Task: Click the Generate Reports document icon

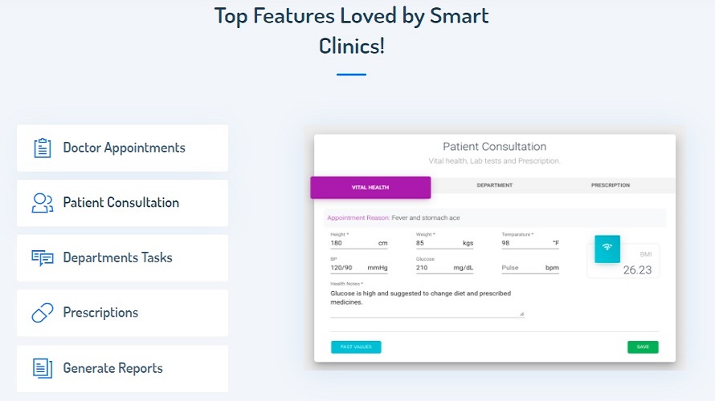Action: tap(43, 368)
